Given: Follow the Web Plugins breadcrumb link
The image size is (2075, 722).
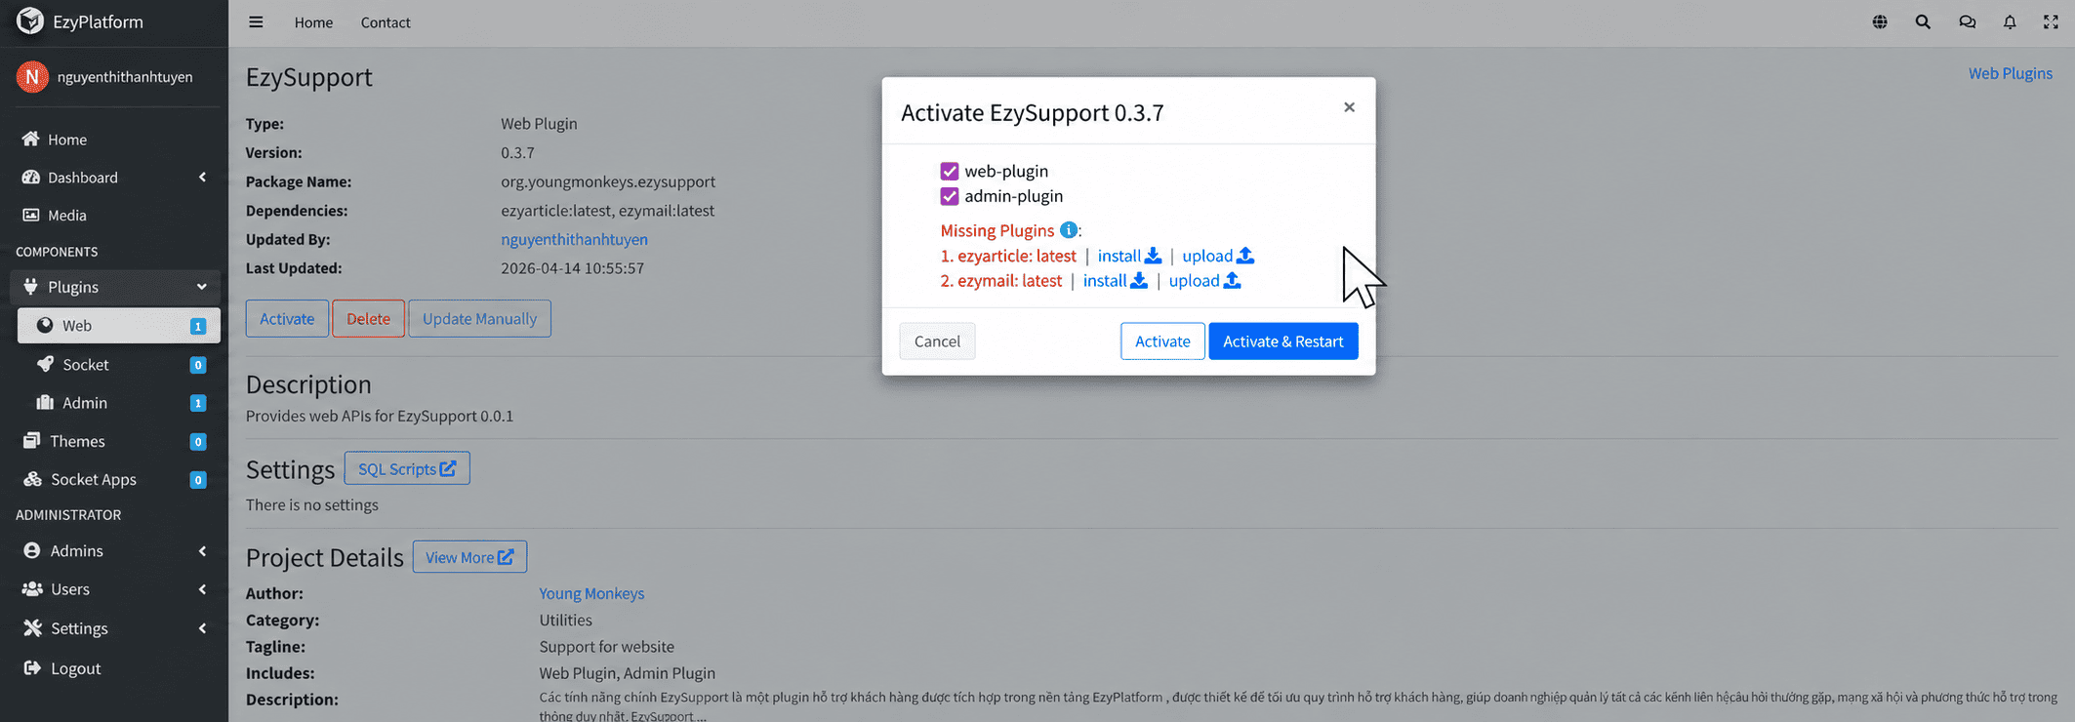Looking at the screenshot, I should [x=2010, y=73].
